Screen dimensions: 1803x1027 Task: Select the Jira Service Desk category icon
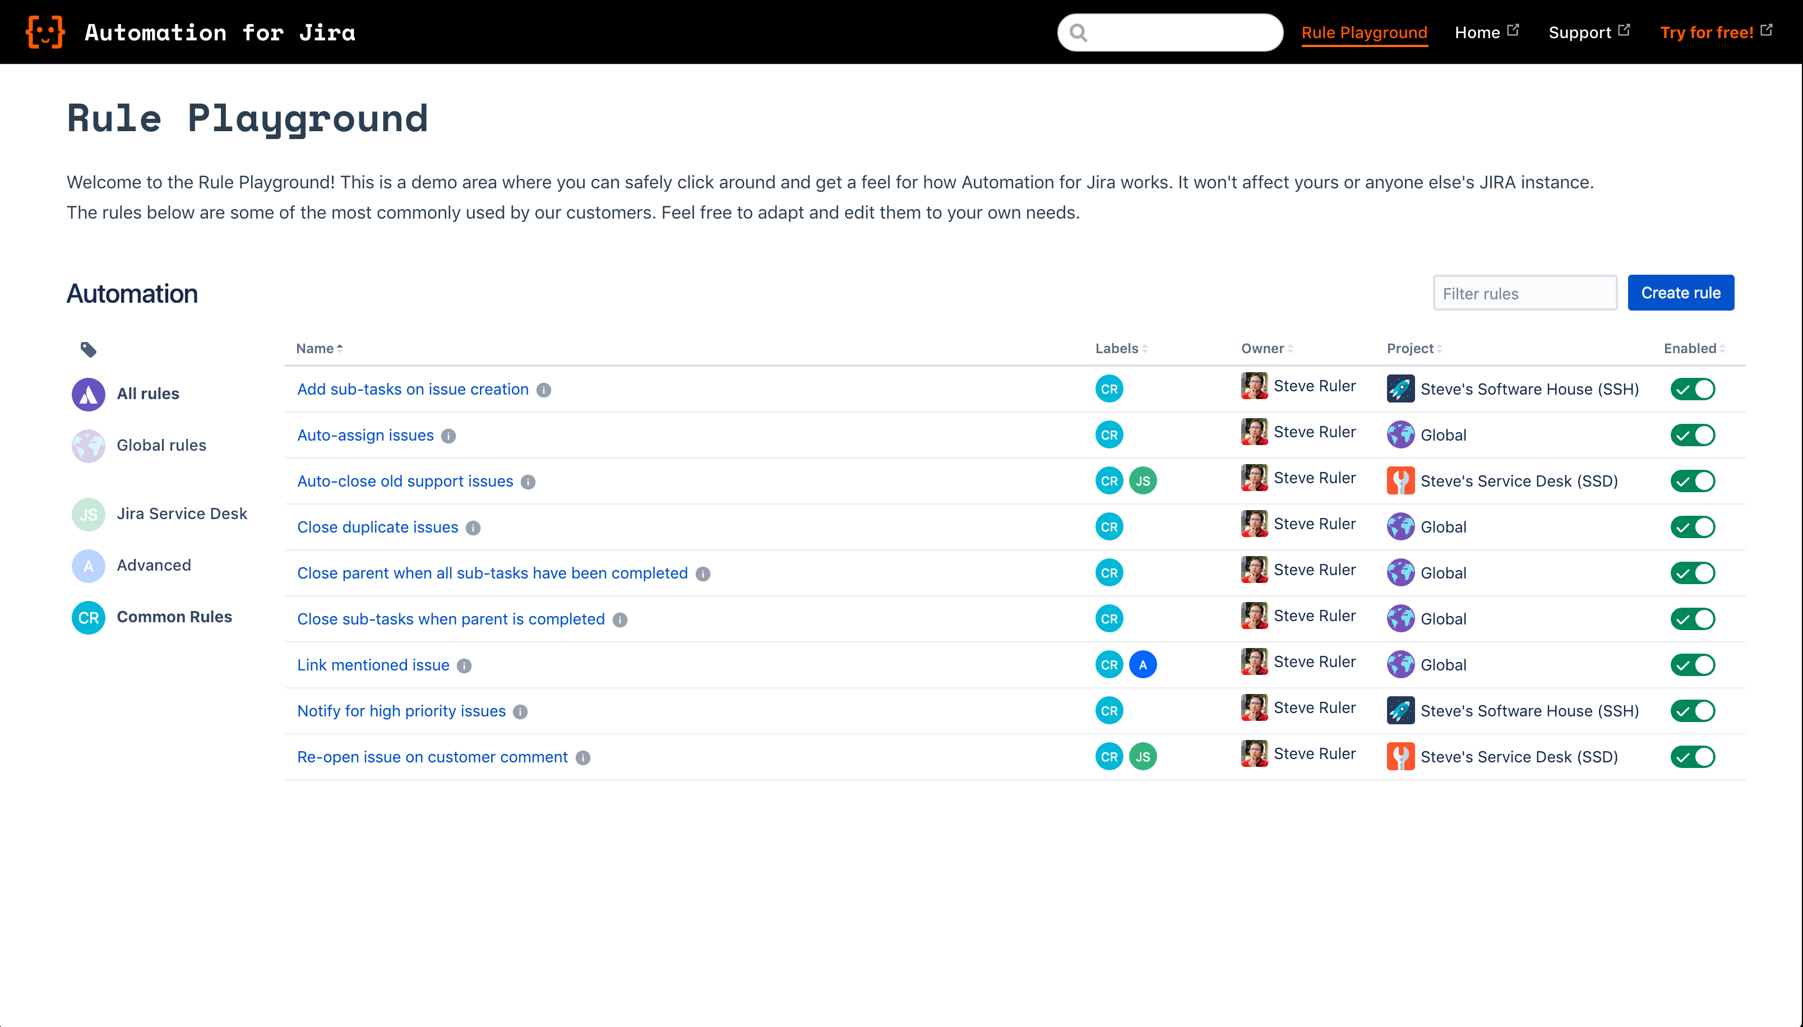(x=88, y=513)
